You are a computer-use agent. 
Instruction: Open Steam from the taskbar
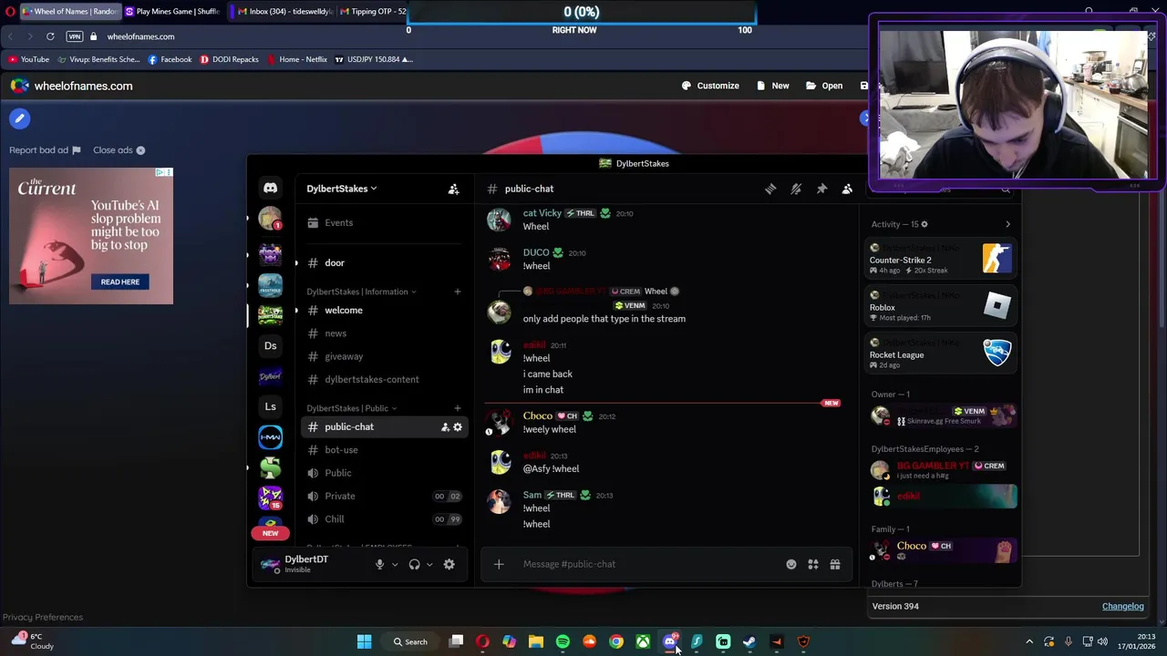pyautogui.click(x=749, y=641)
